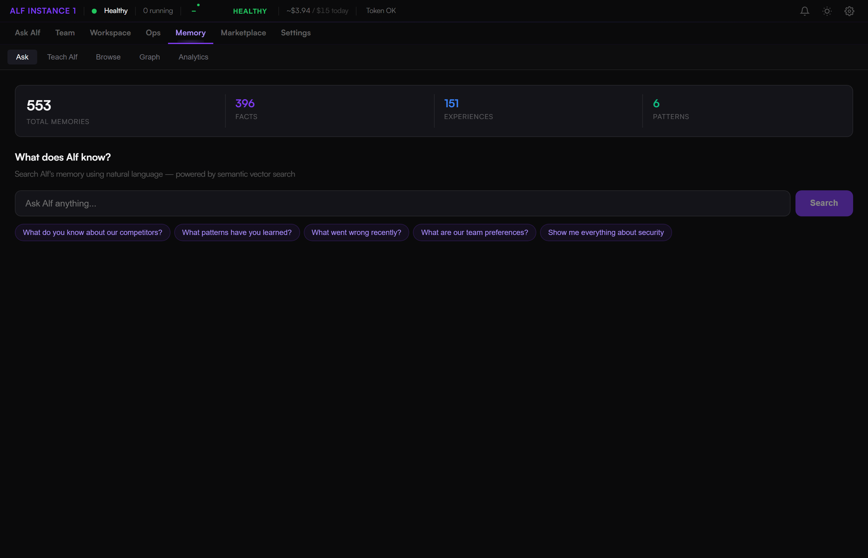View the Analytics sub-tab

[193, 57]
